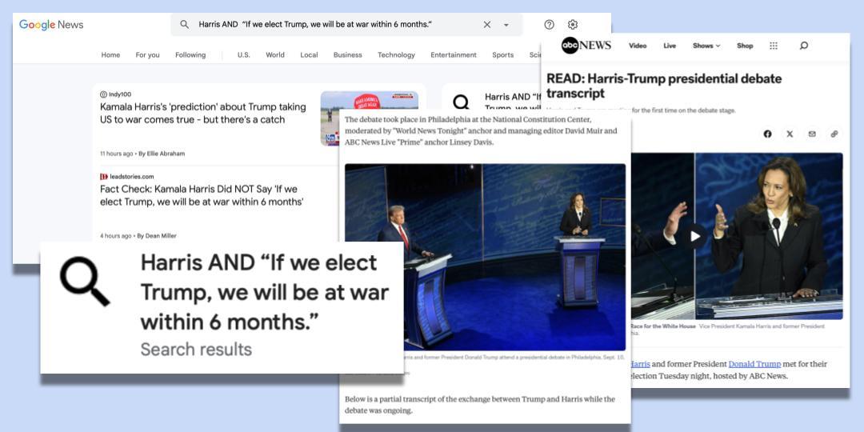Click the magnifier icon in right search card
This screenshot has height=432, width=864.
click(462, 102)
